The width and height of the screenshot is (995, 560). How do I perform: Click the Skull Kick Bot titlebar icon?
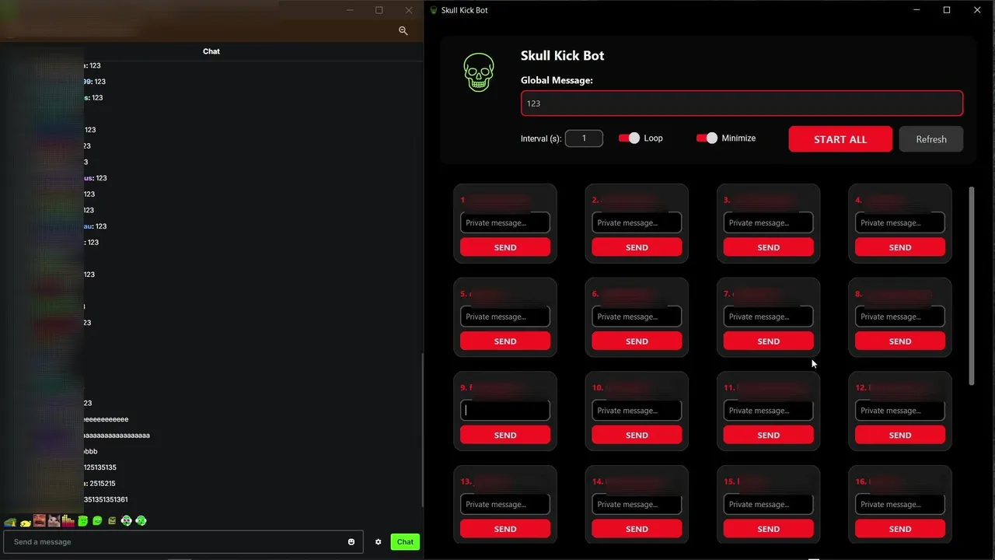coord(434,10)
